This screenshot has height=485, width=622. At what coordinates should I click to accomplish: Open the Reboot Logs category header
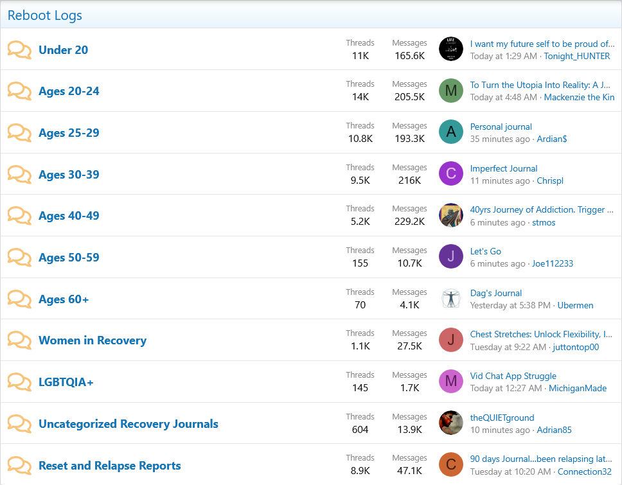coord(45,15)
